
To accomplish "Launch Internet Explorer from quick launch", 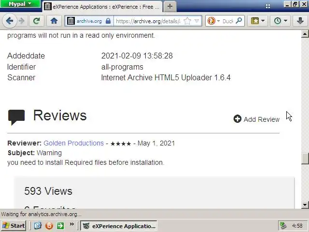I will (38, 225).
